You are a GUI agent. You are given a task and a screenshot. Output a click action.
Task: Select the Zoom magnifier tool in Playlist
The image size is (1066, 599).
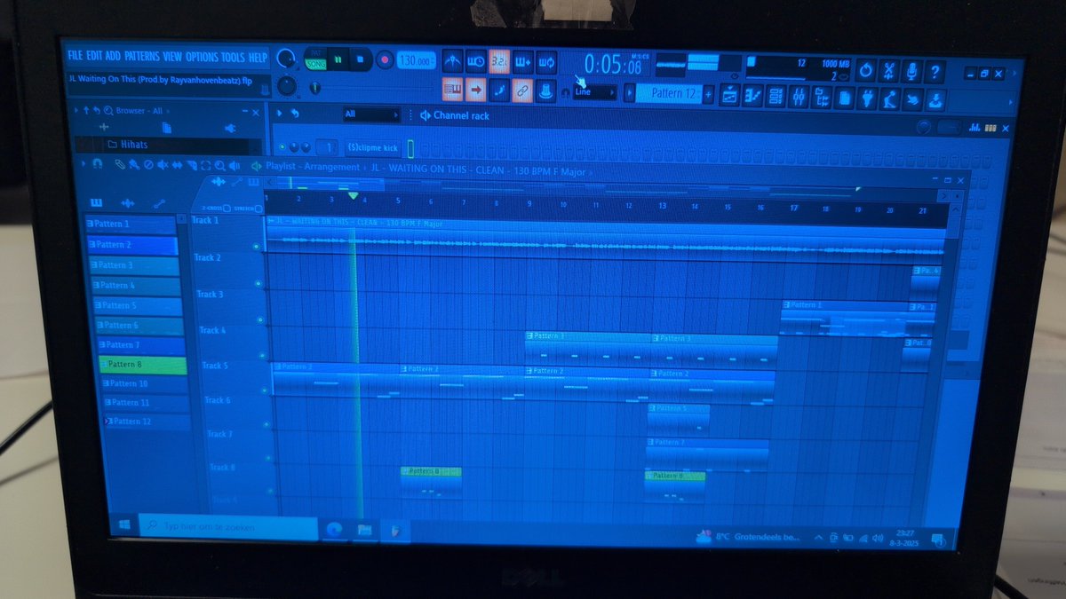(x=219, y=165)
